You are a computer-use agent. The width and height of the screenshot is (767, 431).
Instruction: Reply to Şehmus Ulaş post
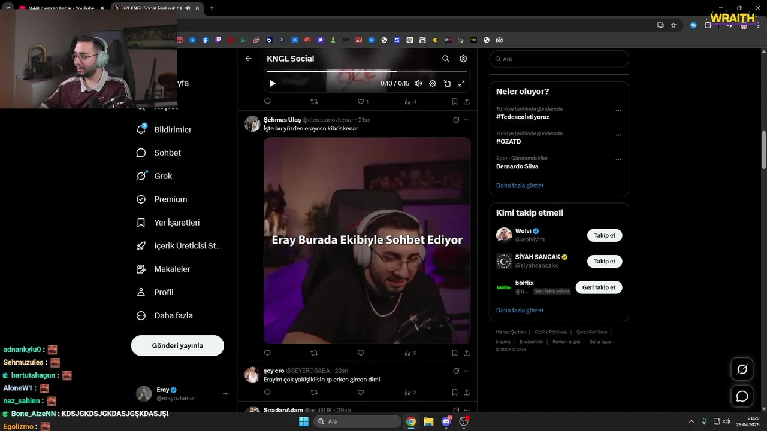click(267, 353)
